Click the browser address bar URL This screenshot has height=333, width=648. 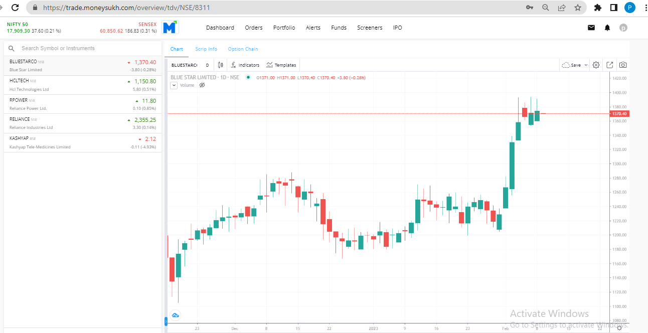pyautogui.click(x=126, y=8)
